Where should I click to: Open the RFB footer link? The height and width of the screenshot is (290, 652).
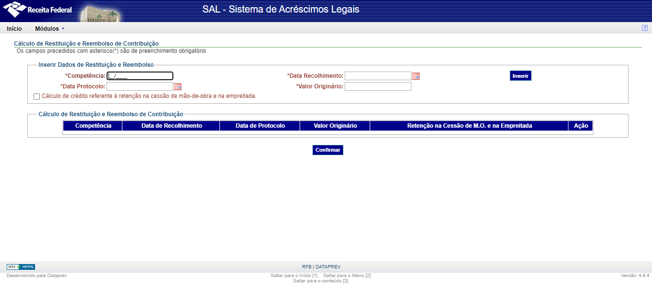[306, 267]
